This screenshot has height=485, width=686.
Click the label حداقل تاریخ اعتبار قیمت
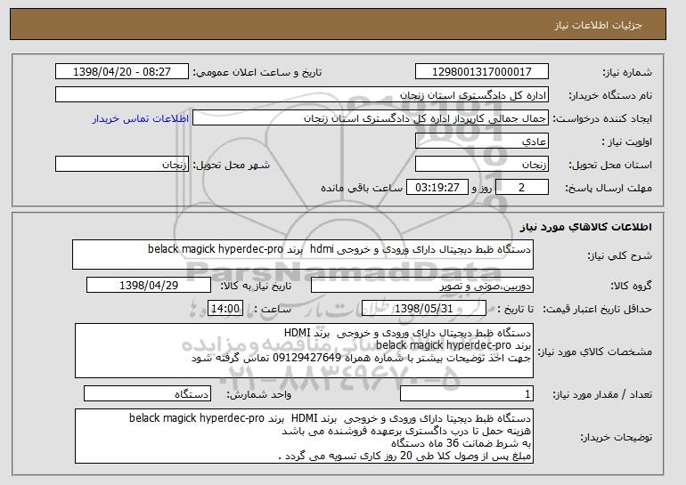(x=598, y=309)
